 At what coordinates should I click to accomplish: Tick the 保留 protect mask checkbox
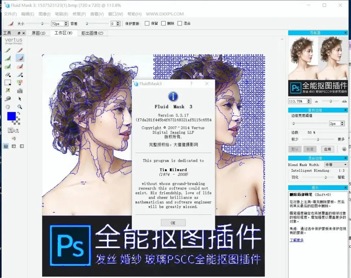coord(147,23)
